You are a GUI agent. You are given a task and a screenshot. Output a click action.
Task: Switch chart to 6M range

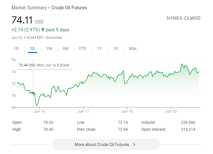click(x=65, y=48)
